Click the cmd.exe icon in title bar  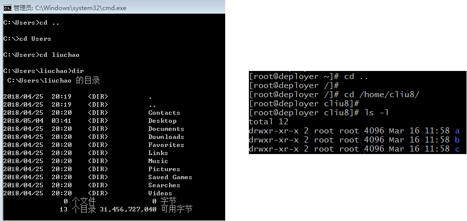point(7,7)
